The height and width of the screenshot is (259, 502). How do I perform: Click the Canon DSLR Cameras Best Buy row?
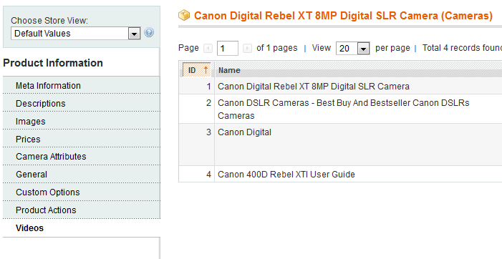(x=340, y=109)
